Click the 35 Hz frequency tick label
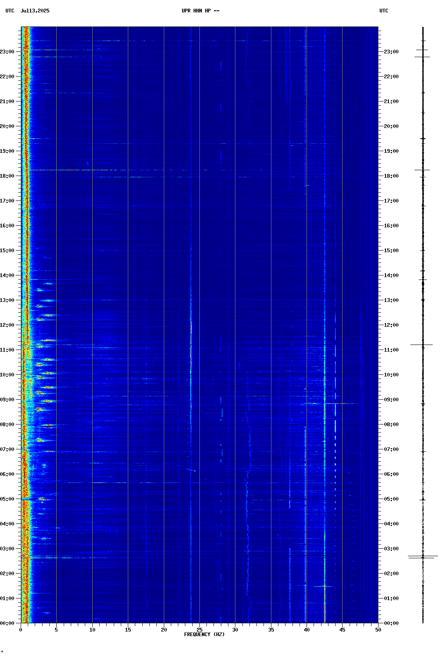The image size is (441, 656). point(271,630)
